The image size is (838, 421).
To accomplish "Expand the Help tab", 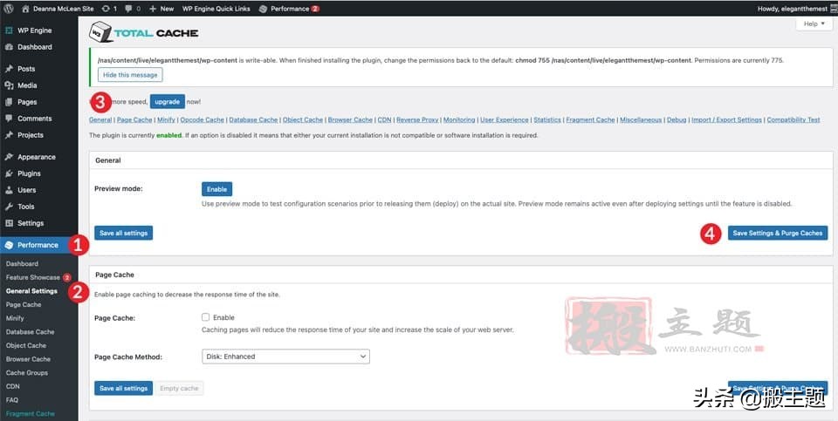I will click(814, 24).
